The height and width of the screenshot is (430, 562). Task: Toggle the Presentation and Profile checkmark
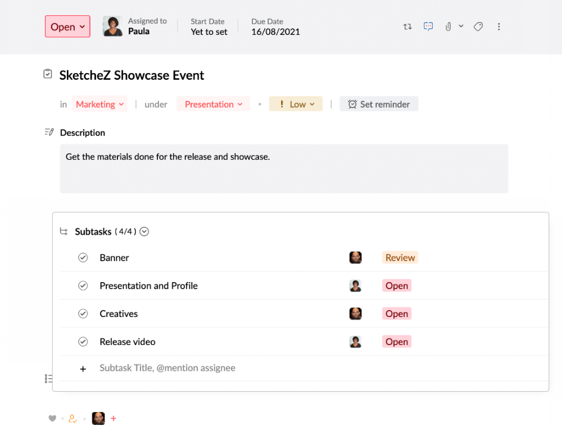(x=83, y=286)
